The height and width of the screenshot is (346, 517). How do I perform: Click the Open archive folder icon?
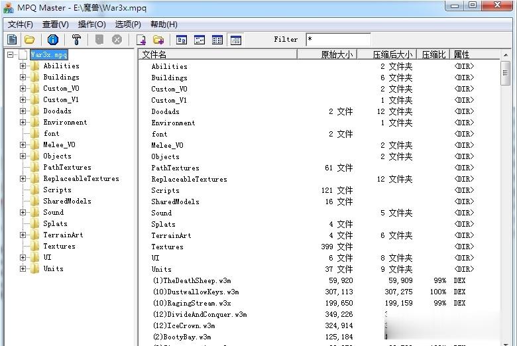coord(29,40)
